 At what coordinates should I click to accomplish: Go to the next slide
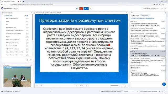click(x=87, y=86)
